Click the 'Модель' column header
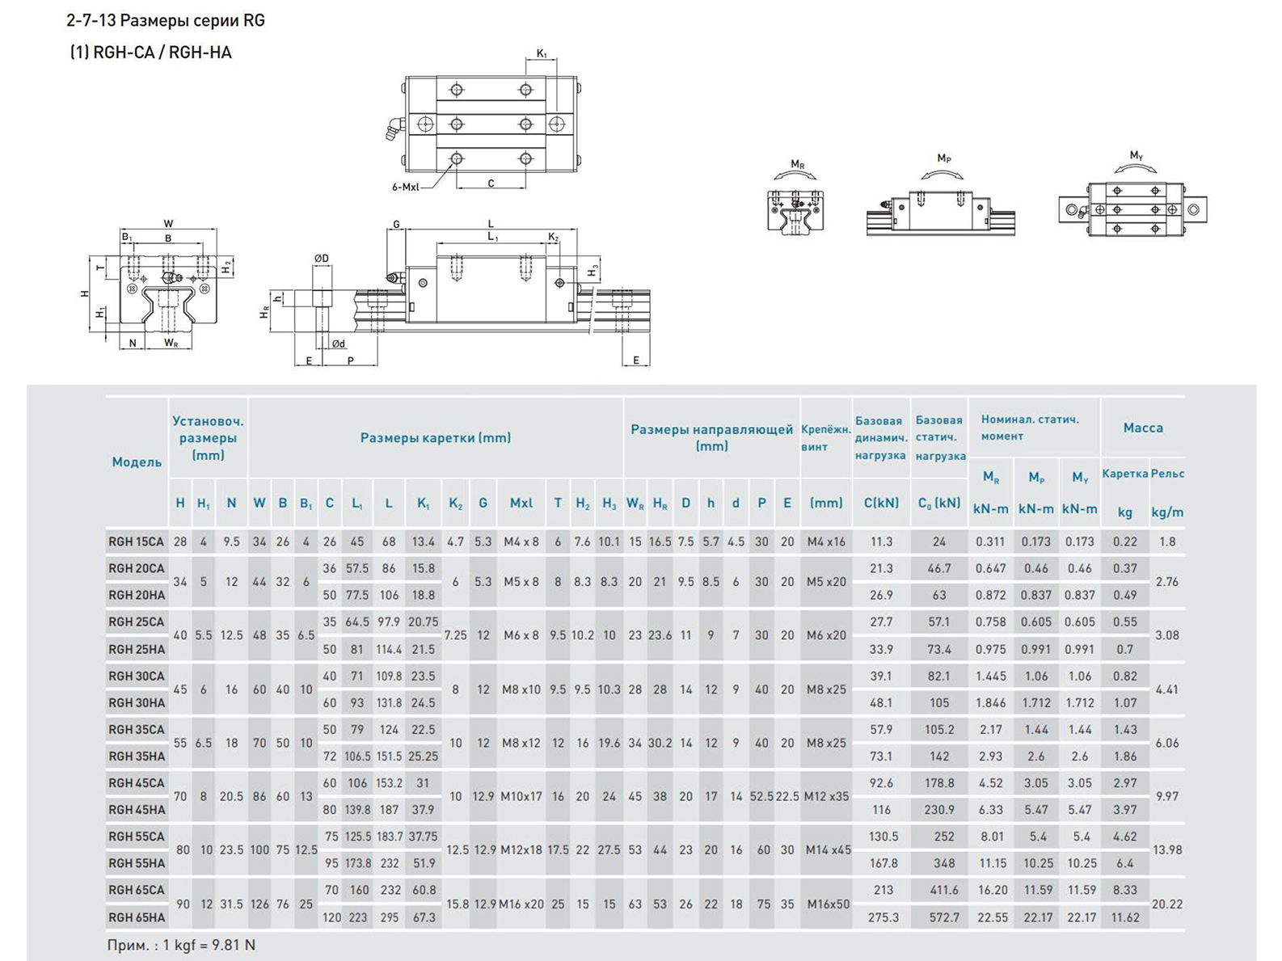 137,462
